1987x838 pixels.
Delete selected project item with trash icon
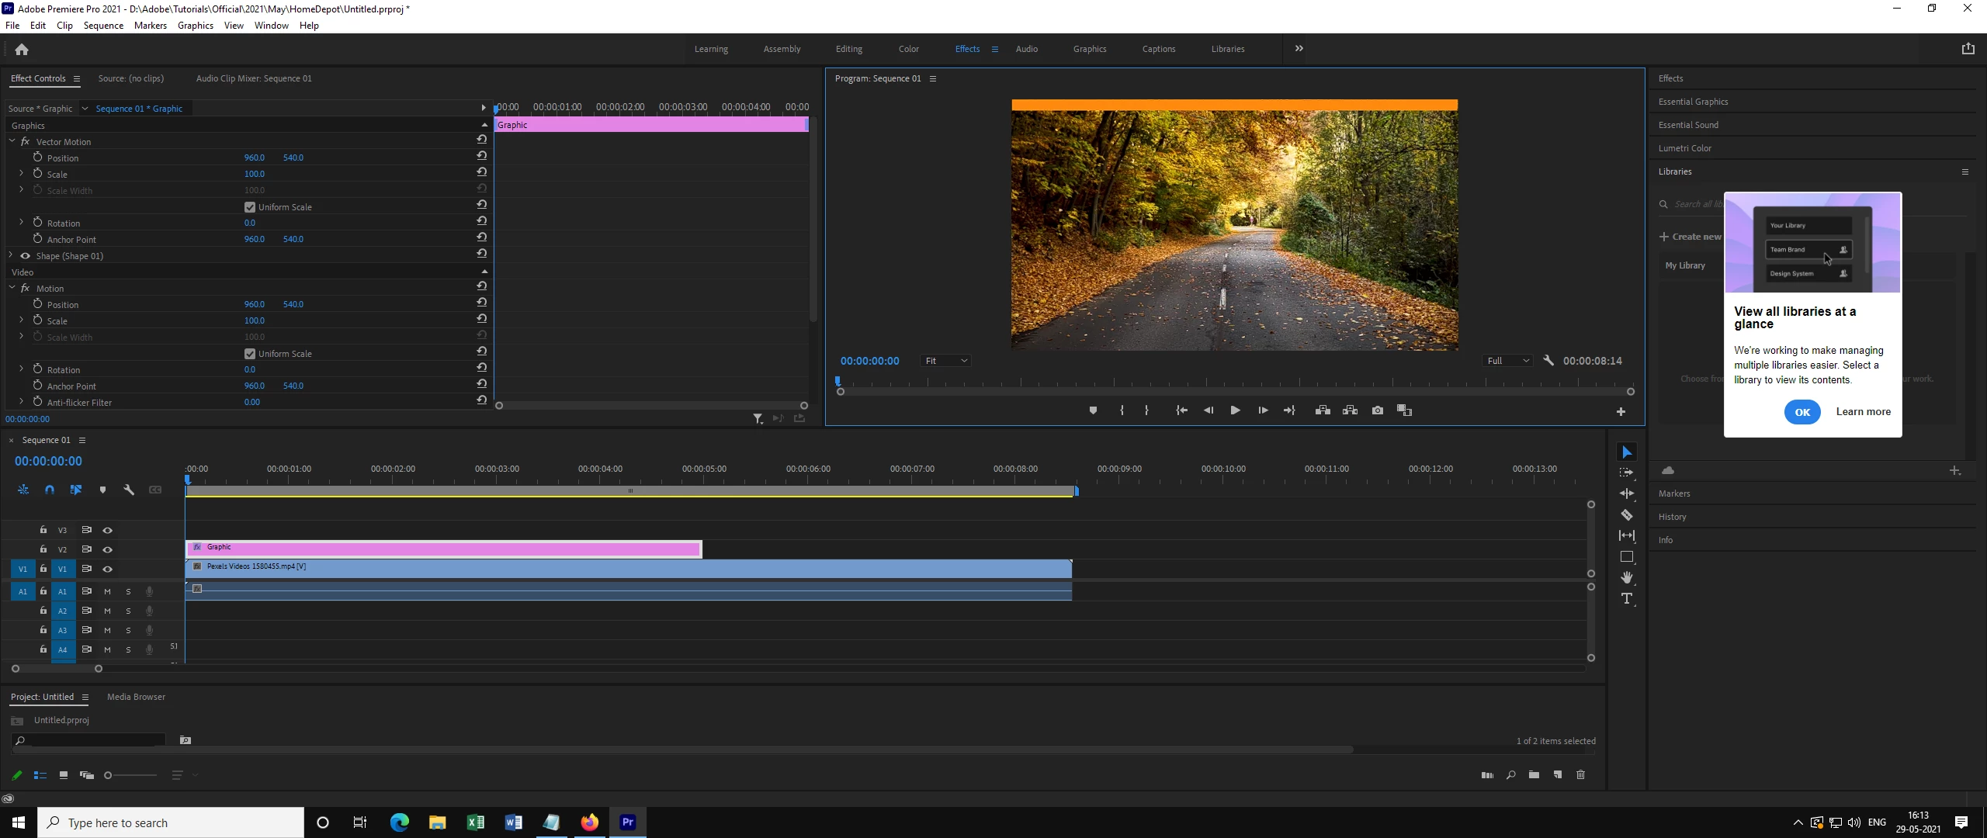[x=1580, y=774]
